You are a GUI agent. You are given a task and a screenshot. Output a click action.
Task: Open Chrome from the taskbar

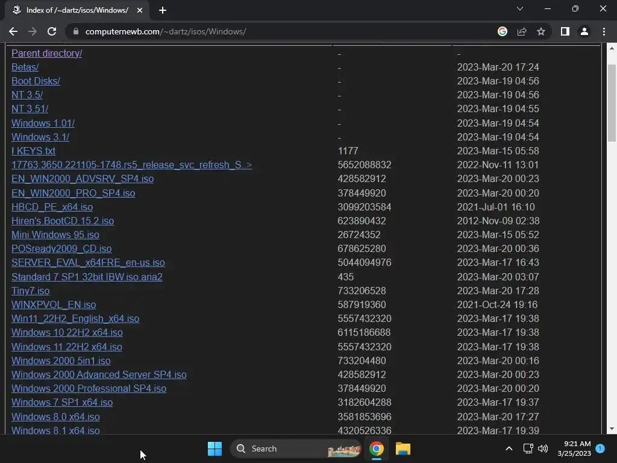tap(377, 449)
